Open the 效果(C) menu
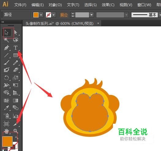The image size is (161, 151). tap(108, 5)
